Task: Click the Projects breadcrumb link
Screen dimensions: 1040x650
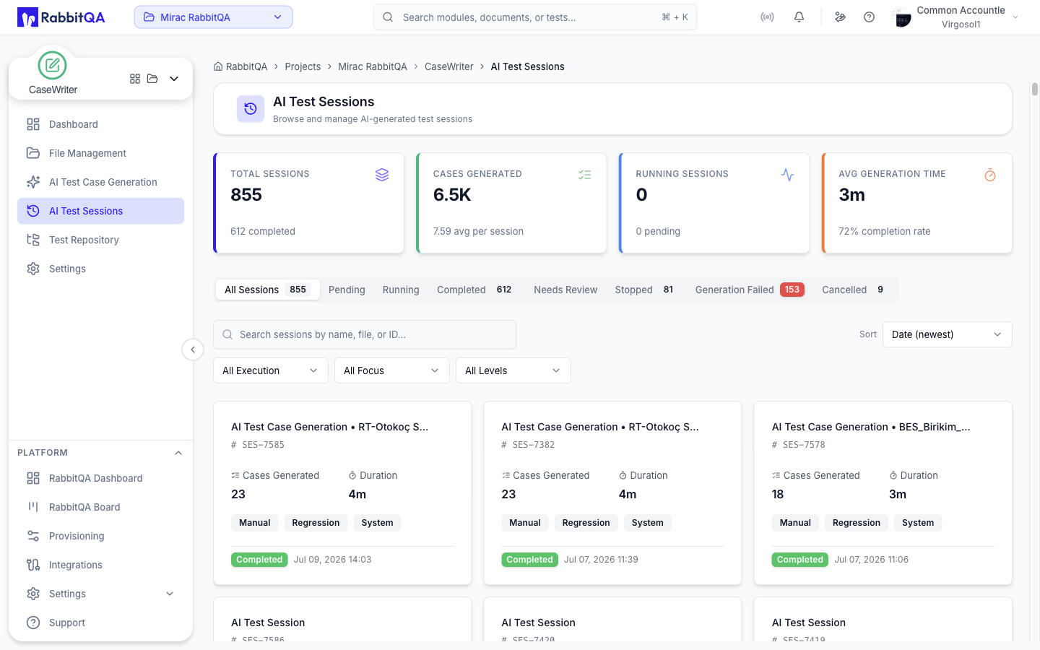Action: click(303, 66)
